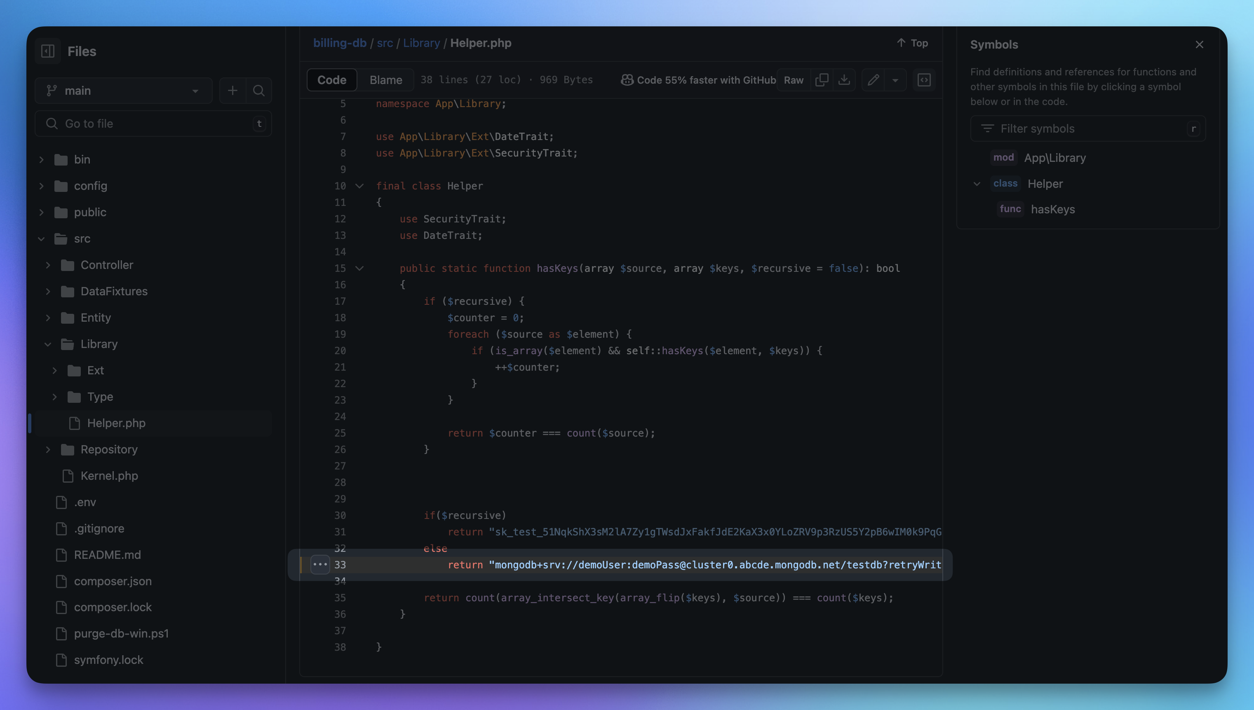Switch to the Blame tab
The height and width of the screenshot is (710, 1254).
pos(385,80)
